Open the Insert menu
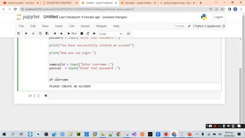The image size is (245, 138). click(59, 26)
